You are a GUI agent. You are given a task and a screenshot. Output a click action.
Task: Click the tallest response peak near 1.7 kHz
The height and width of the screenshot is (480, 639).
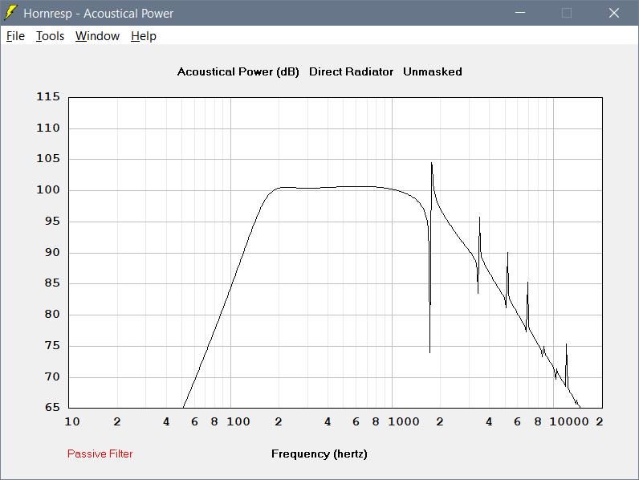tap(432, 164)
